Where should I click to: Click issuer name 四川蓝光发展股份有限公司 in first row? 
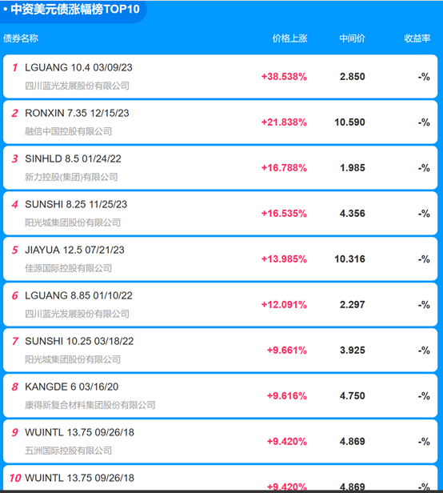click(x=77, y=86)
